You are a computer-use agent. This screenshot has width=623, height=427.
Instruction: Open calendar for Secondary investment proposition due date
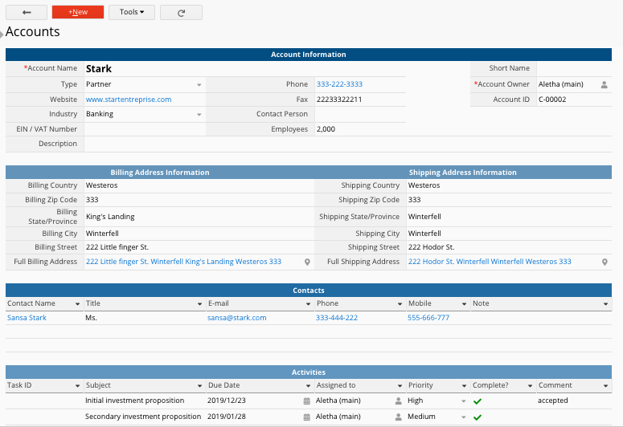click(x=306, y=417)
